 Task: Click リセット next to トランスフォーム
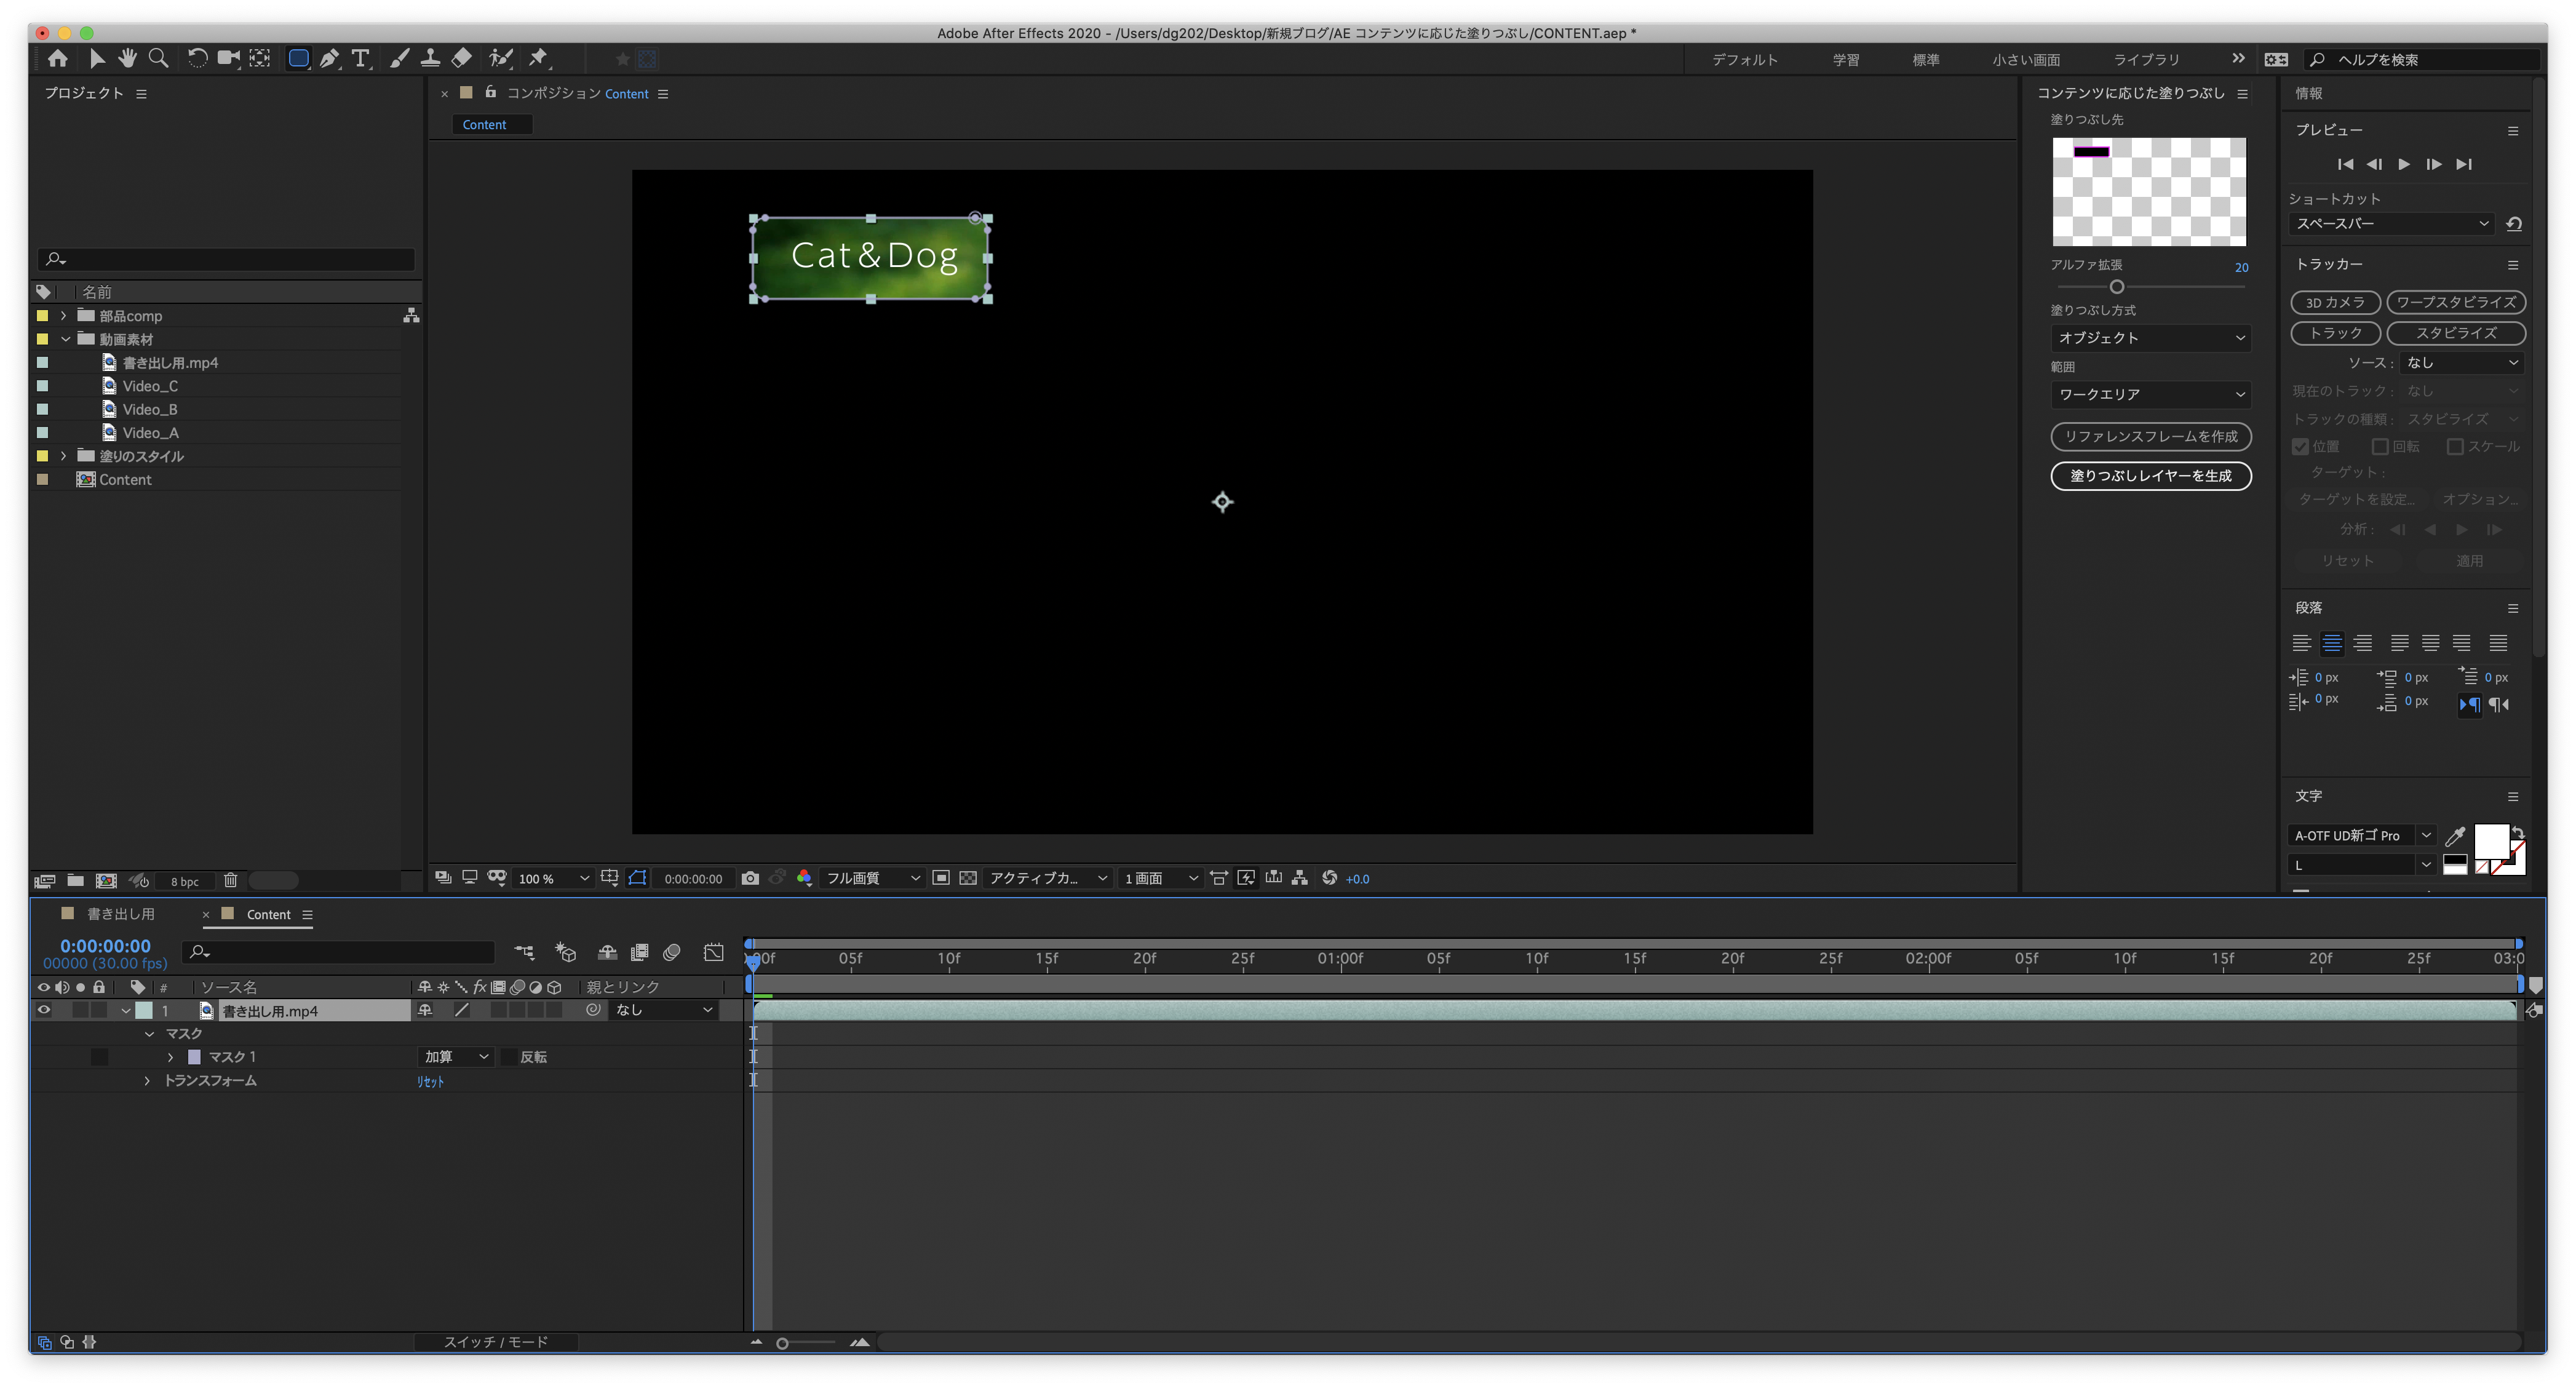(430, 1082)
